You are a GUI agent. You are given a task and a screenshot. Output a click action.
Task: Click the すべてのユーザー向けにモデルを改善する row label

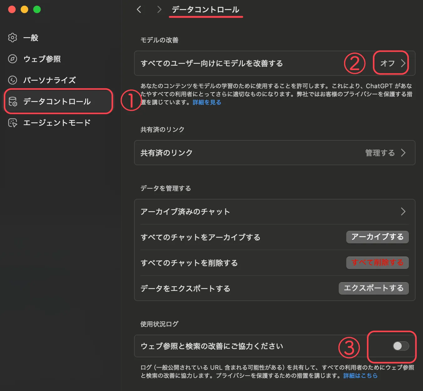point(212,63)
